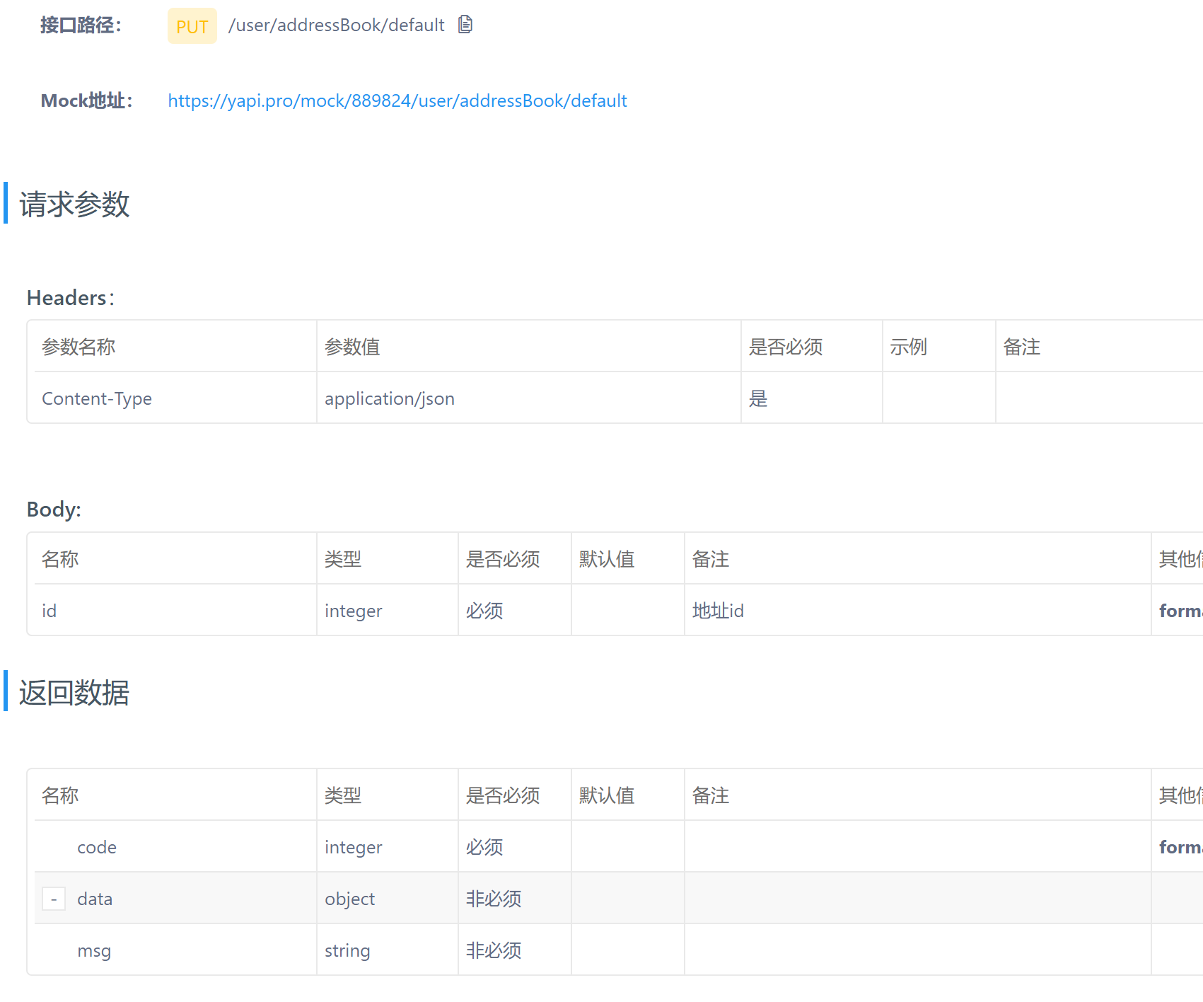
Task: Click the application/json value cell
Action: pos(529,398)
